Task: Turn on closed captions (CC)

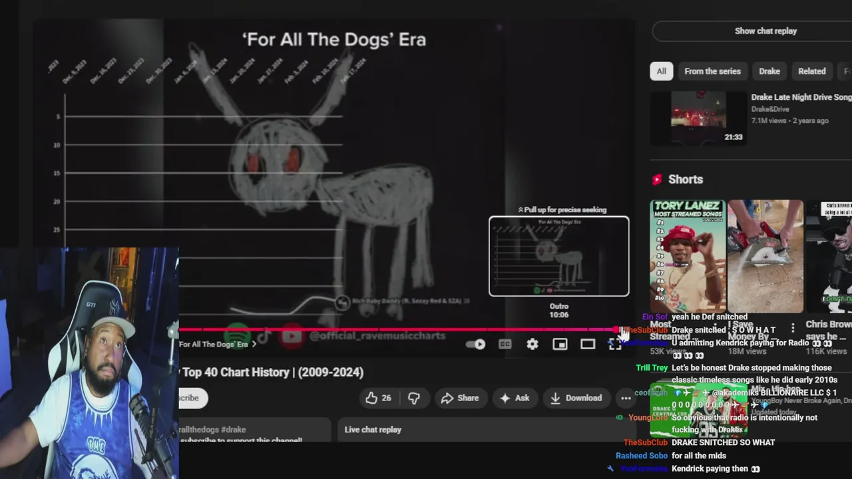Action: tap(505, 344)
